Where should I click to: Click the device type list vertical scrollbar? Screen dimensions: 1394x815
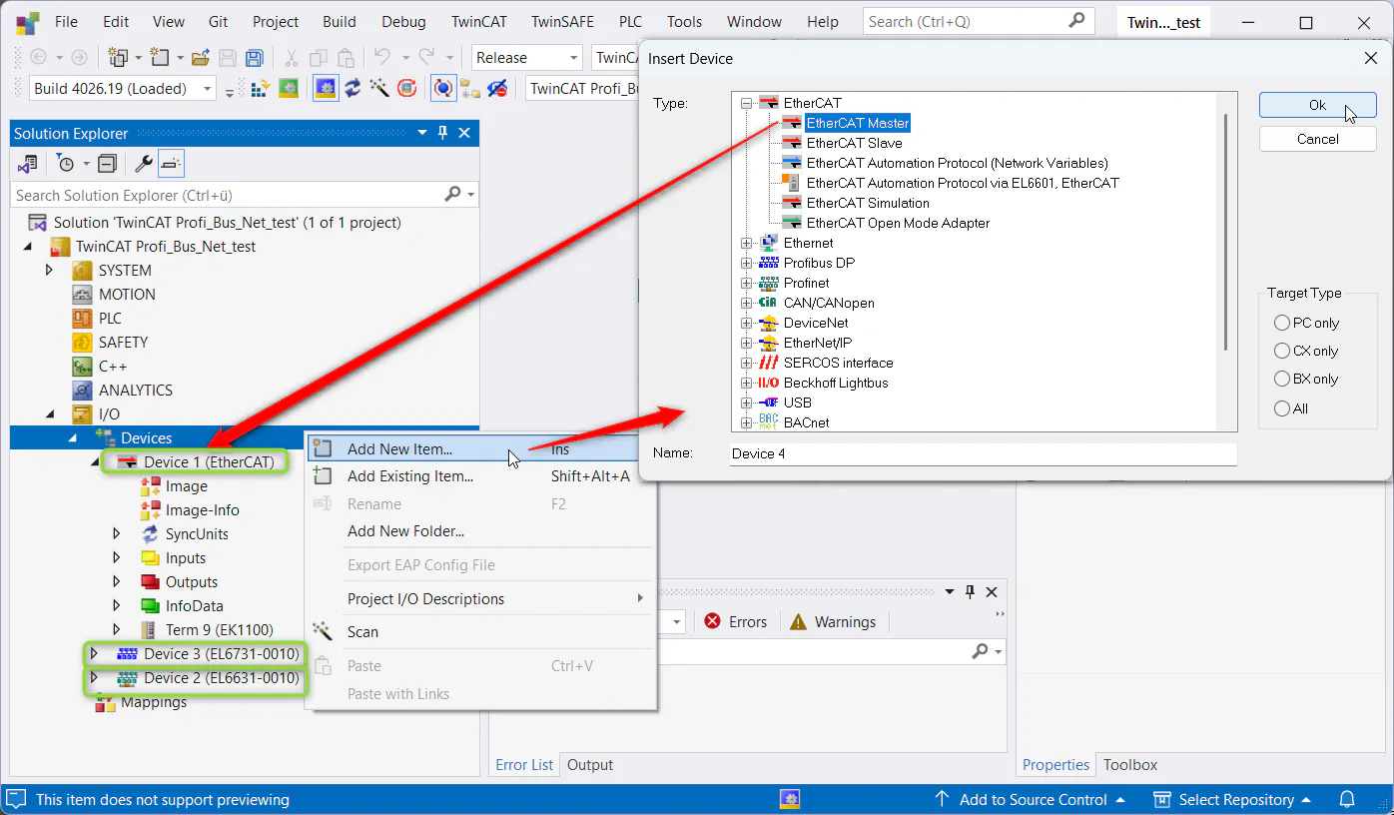click(1225, 230)
